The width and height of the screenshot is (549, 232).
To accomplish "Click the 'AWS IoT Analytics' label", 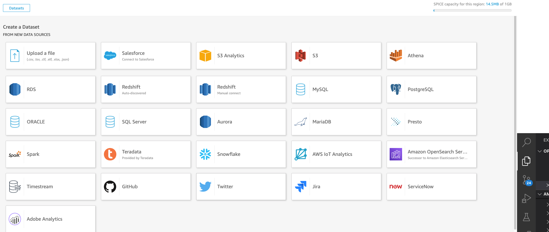I will tap(332, 154).
